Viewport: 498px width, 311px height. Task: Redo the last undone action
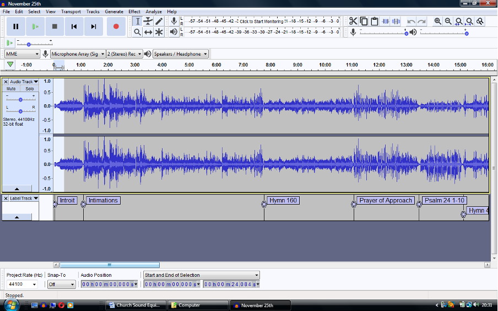tap(422, 22)
